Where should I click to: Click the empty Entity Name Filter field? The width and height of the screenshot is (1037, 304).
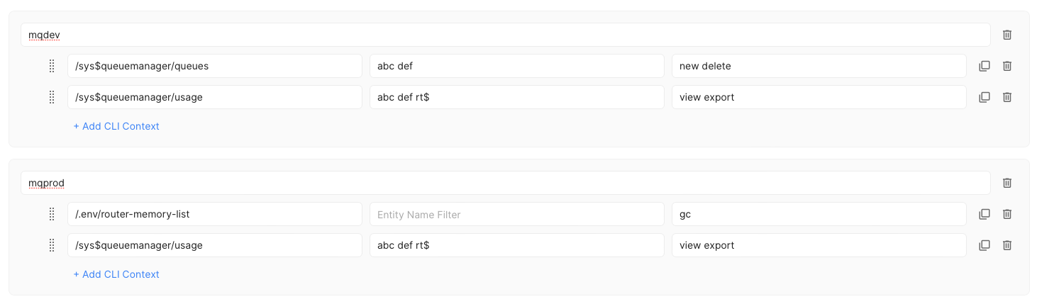point(516,214)
